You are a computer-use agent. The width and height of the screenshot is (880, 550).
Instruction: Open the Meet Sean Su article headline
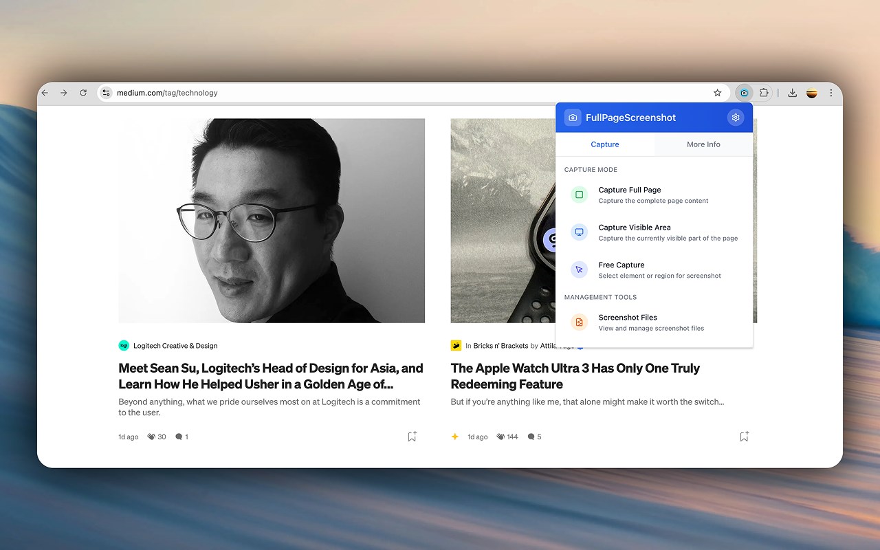271,376
